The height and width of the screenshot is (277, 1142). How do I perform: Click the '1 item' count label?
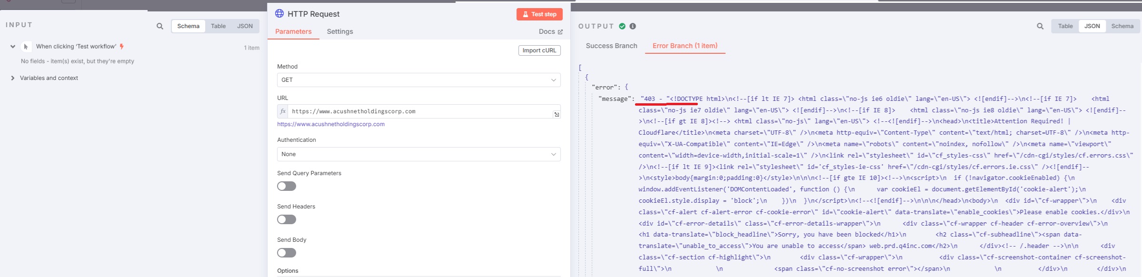point(251,48)
